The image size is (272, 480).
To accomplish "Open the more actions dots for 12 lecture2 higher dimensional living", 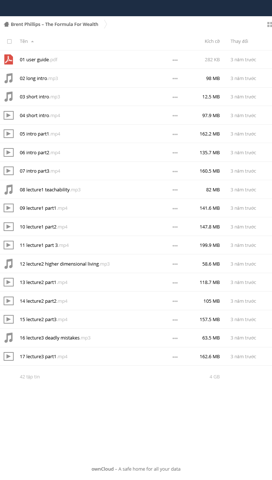I will 175,264.
